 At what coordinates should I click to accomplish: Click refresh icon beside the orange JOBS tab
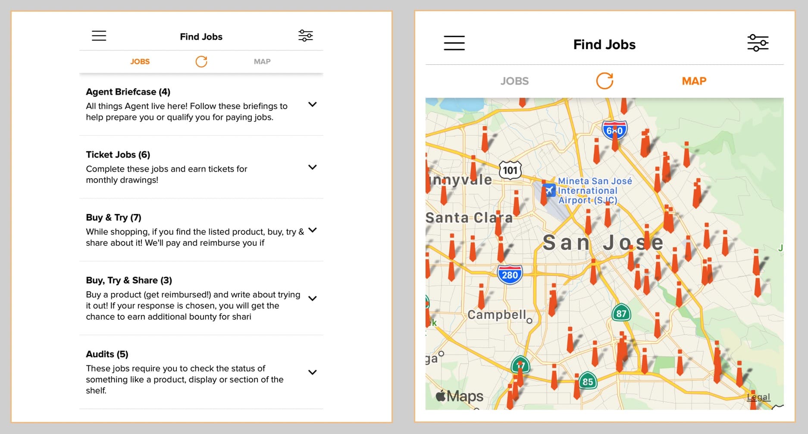201,62
